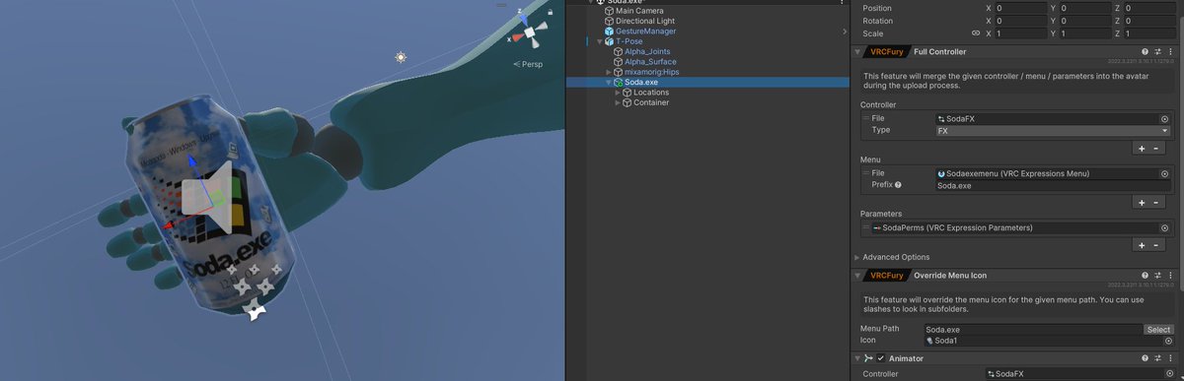Open the controller Type FX dropdown
The image size is (1184, 381).
[x=1052, y=130]
